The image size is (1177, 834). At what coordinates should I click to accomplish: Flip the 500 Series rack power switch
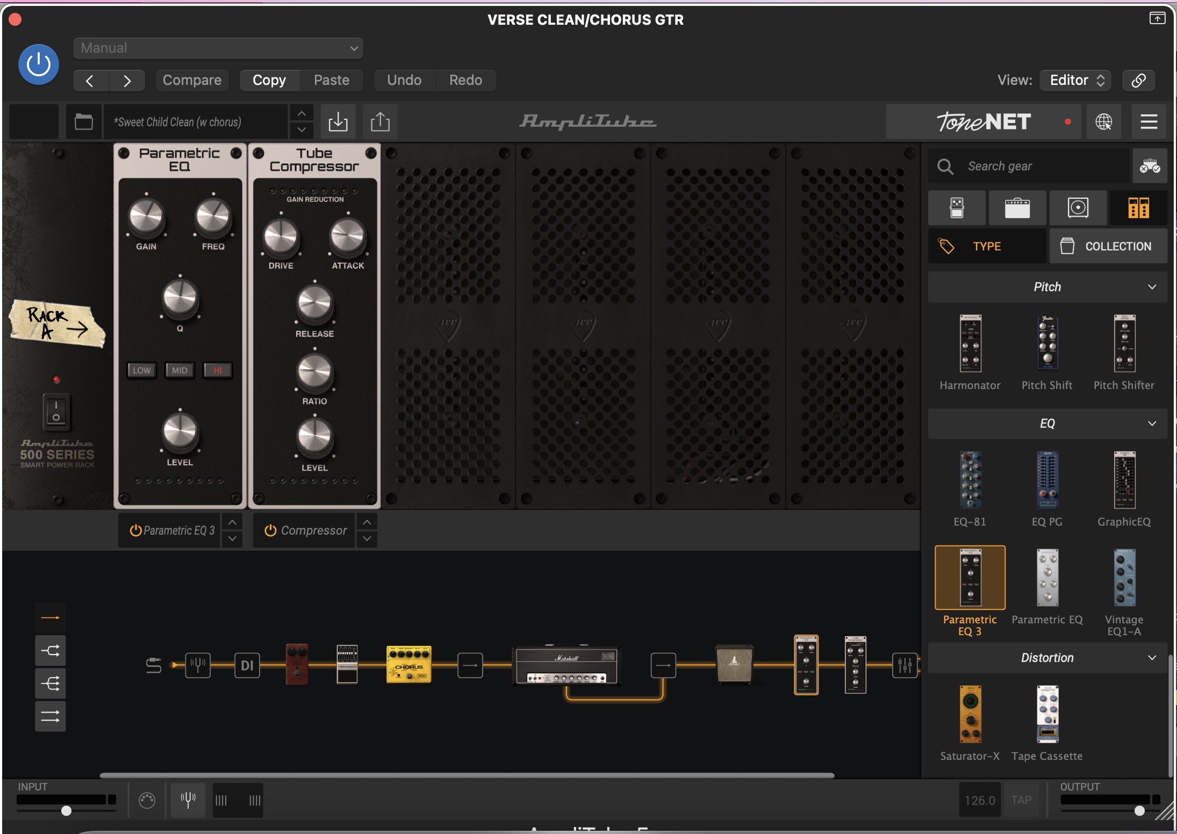56,412
